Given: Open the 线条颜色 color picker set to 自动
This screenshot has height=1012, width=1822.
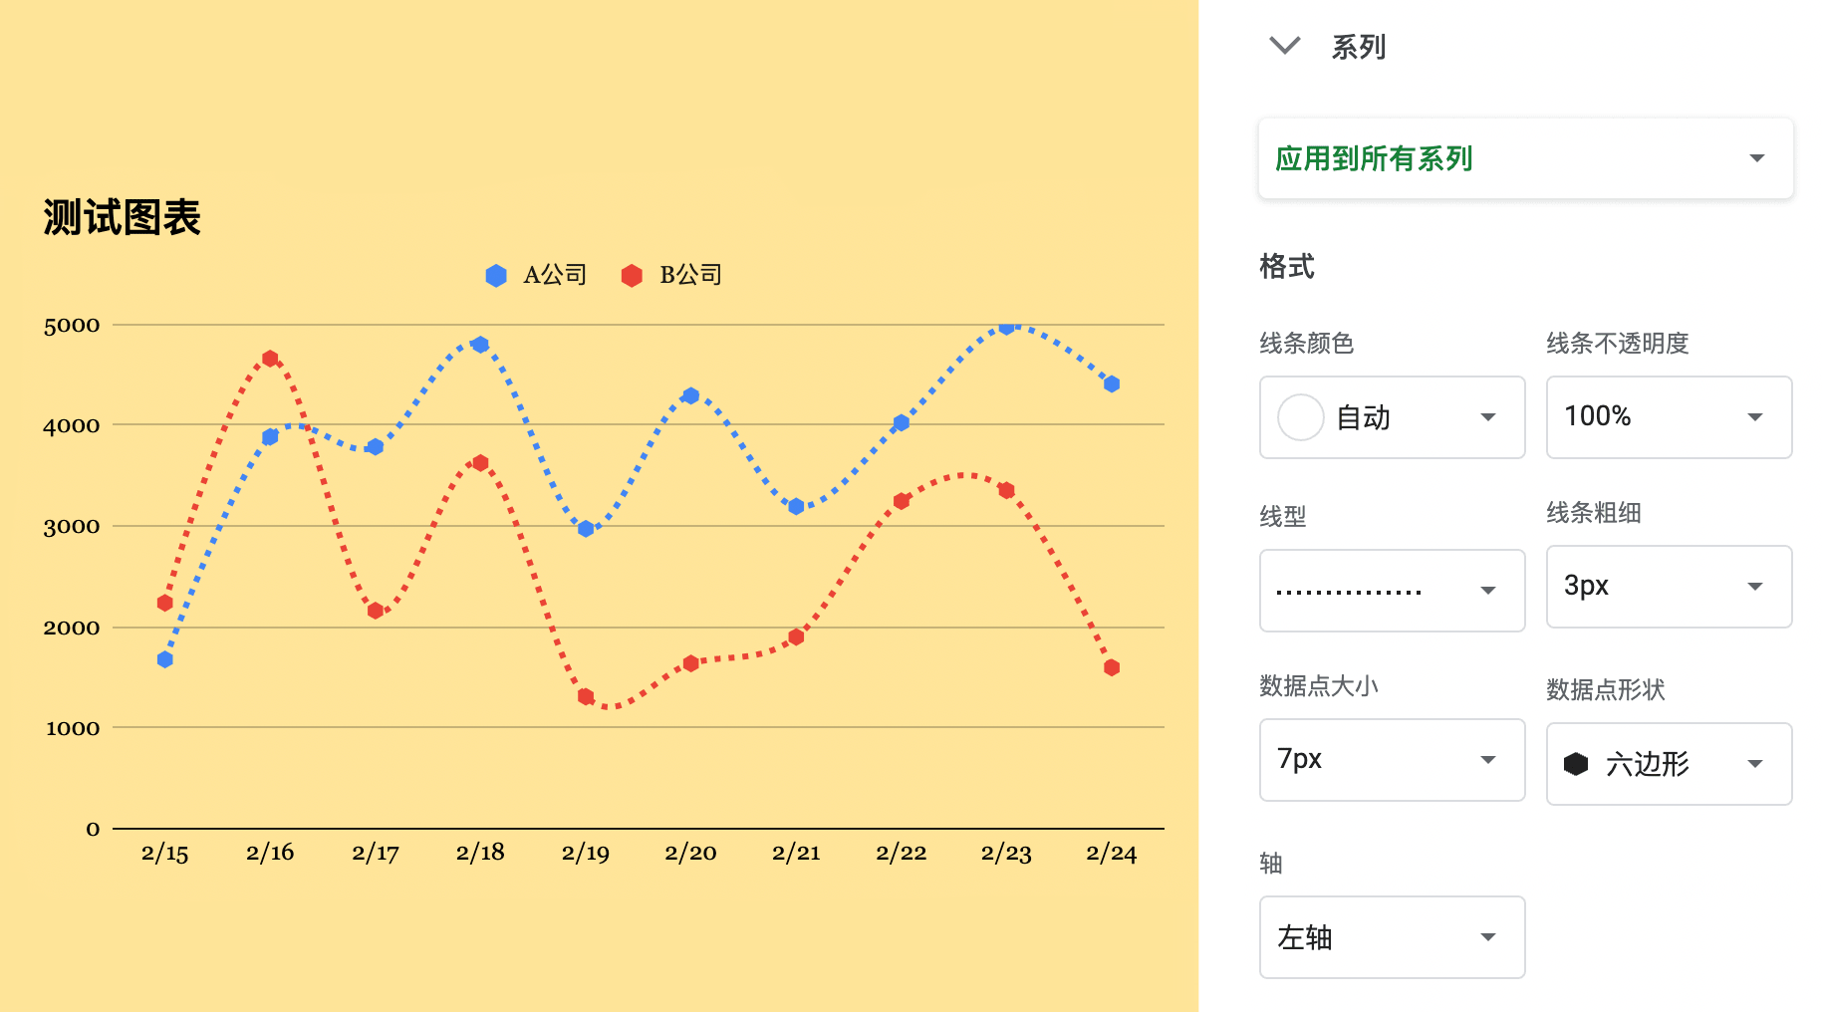Looking at the screenshot, I should (1392, 417).
